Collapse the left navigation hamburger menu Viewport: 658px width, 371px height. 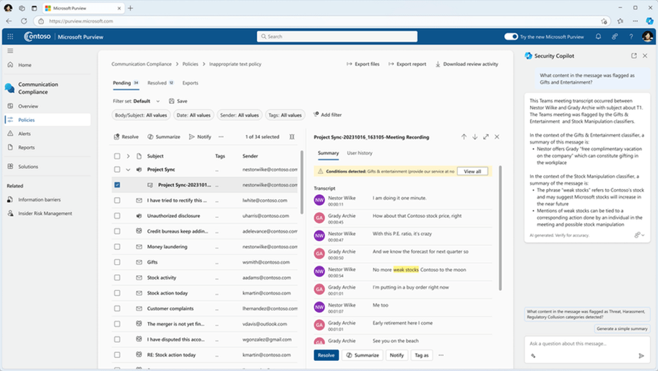coord(10,51)
